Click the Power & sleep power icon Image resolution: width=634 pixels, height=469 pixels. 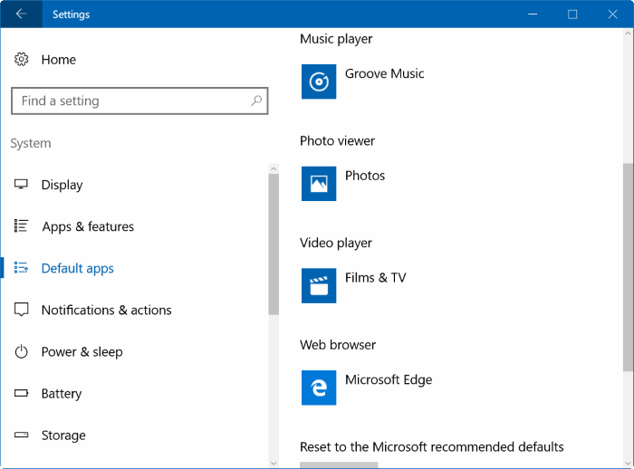click(x=21, y=351)
